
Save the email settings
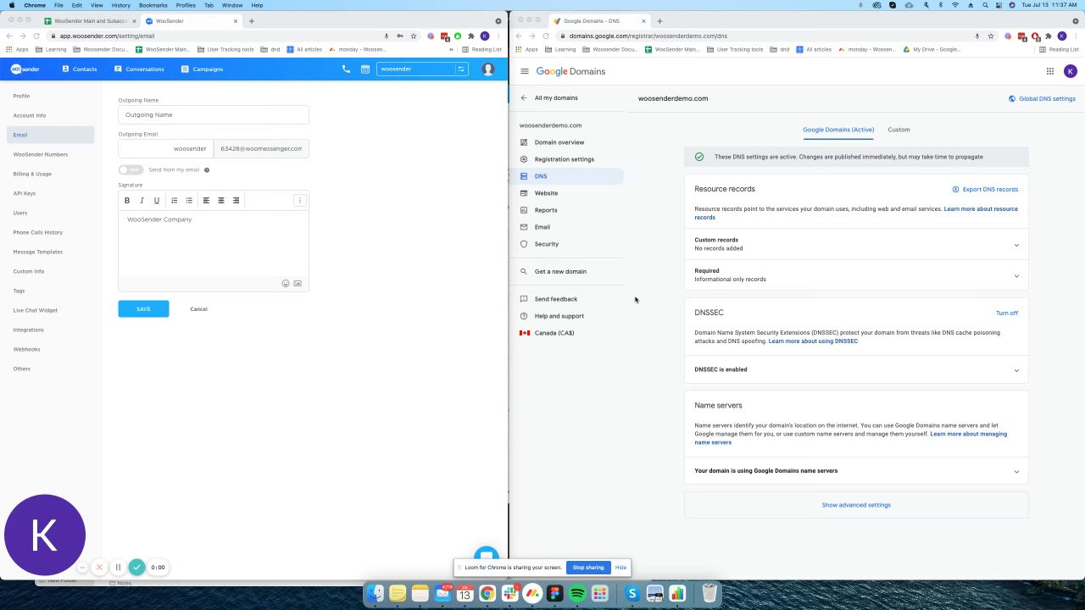[143, 309]
